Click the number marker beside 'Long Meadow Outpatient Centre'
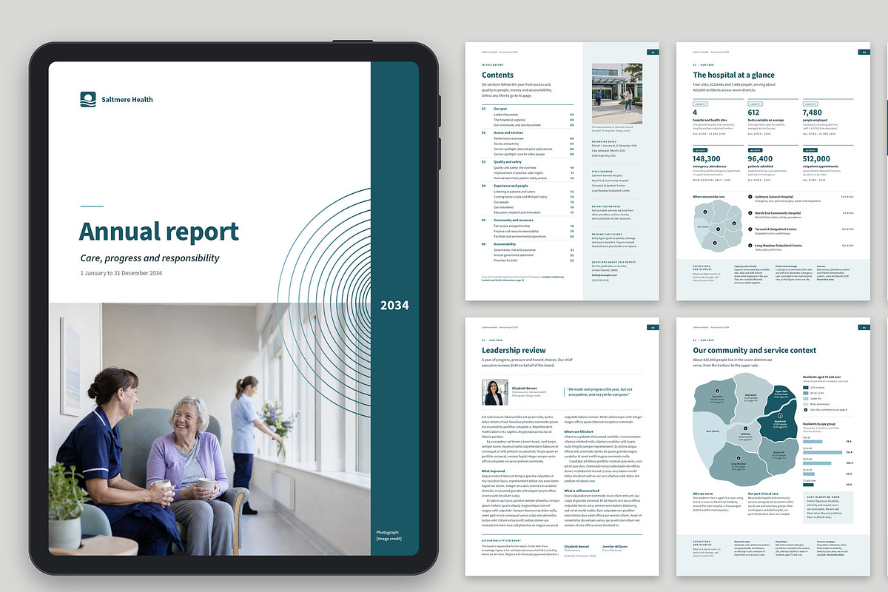888x592 pixels. [x=750, y=246]
